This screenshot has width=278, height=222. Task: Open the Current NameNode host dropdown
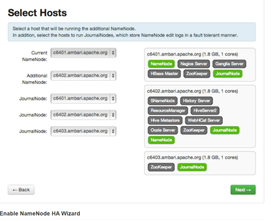83,53
